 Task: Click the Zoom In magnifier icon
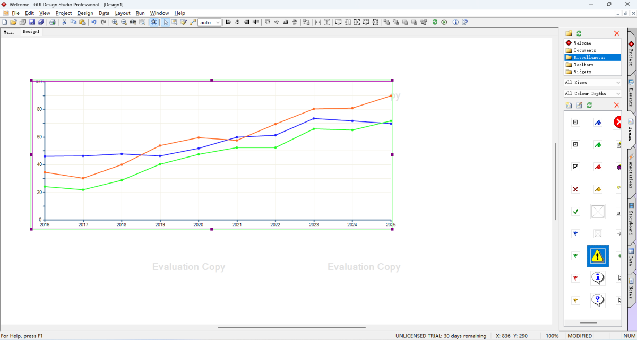(115, 22)
